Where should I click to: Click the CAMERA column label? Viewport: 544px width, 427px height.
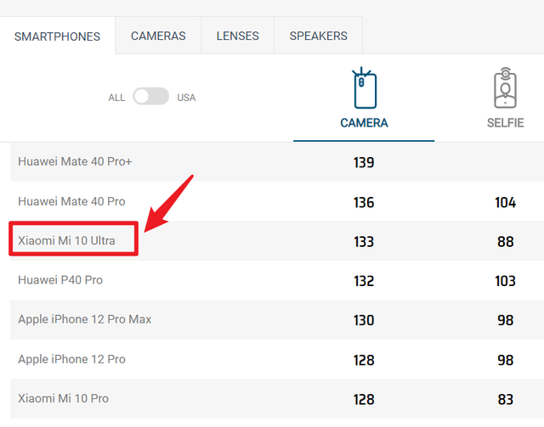364,123
